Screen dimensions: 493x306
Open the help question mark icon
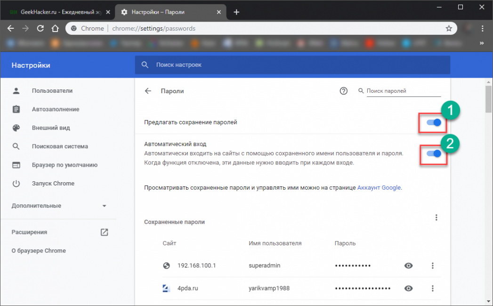coord(343,91)
